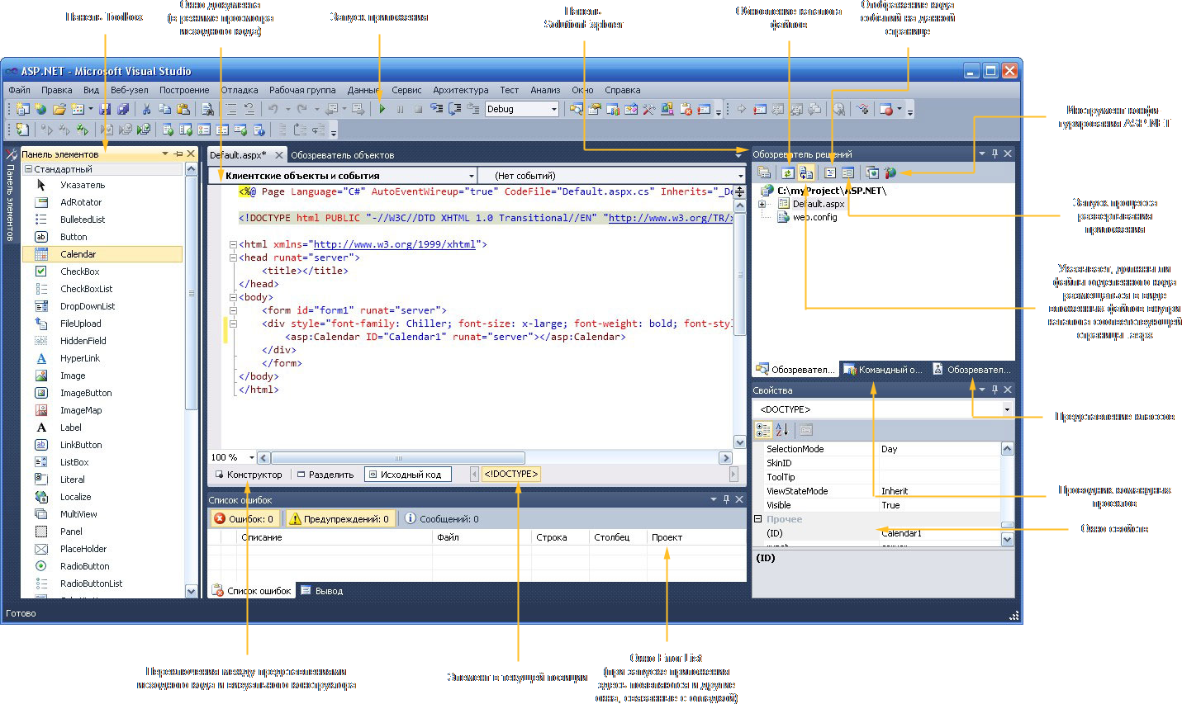Open the (Нет событий) dropdown
The image size is (1182, 704).
coord(740,176)
